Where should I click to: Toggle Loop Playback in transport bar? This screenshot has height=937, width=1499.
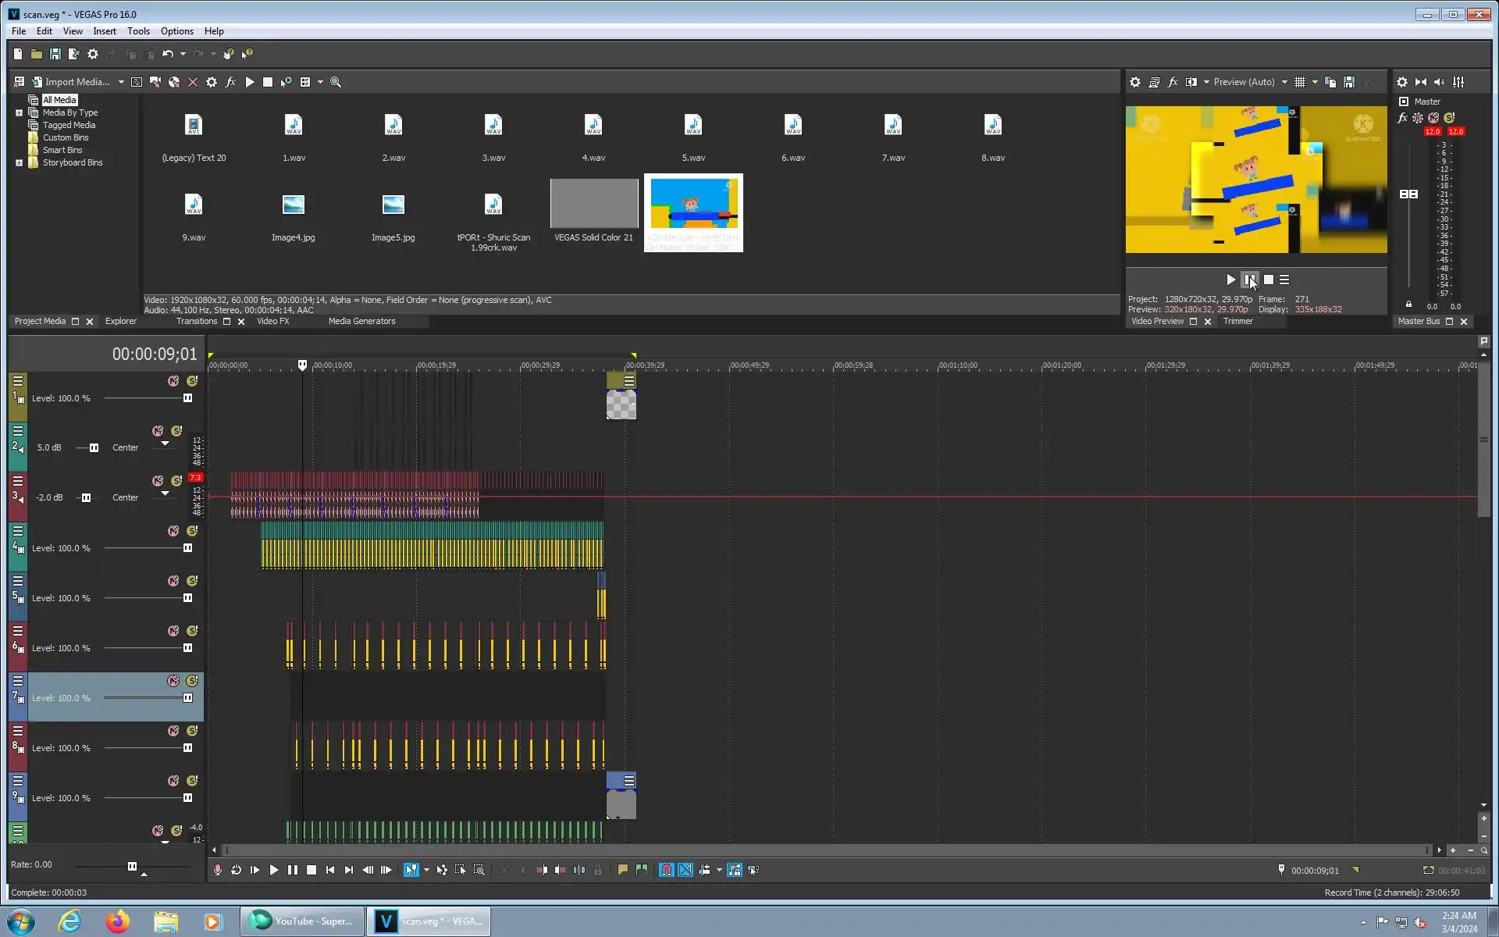coord(237,870)
